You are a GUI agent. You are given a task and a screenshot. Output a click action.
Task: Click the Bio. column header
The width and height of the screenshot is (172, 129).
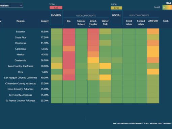point(69,21)
